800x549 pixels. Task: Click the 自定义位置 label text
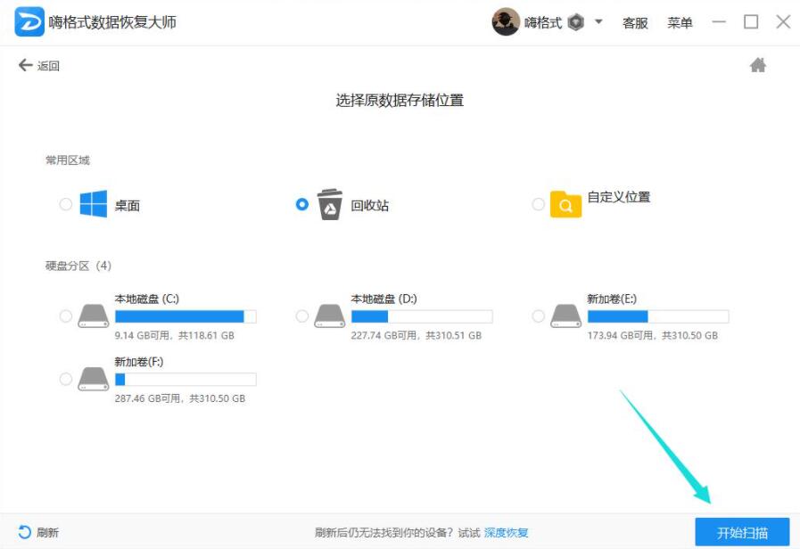[619, 197]
